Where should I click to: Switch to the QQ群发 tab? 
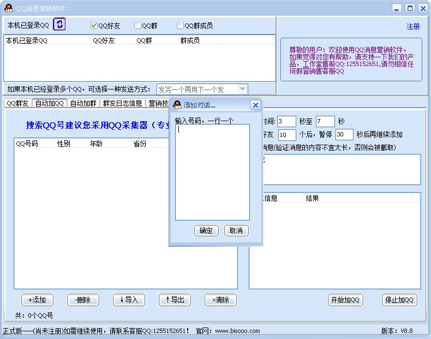pos(18,103)
